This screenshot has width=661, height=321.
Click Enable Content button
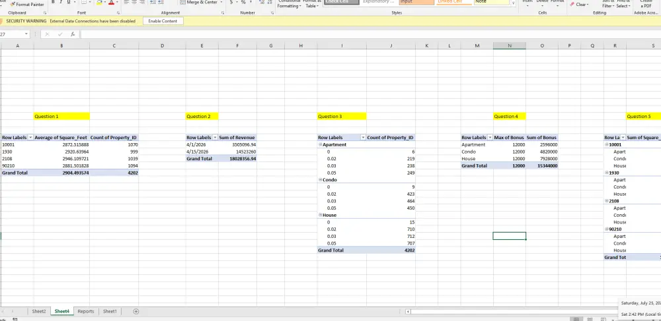click(x=163, y=21)
